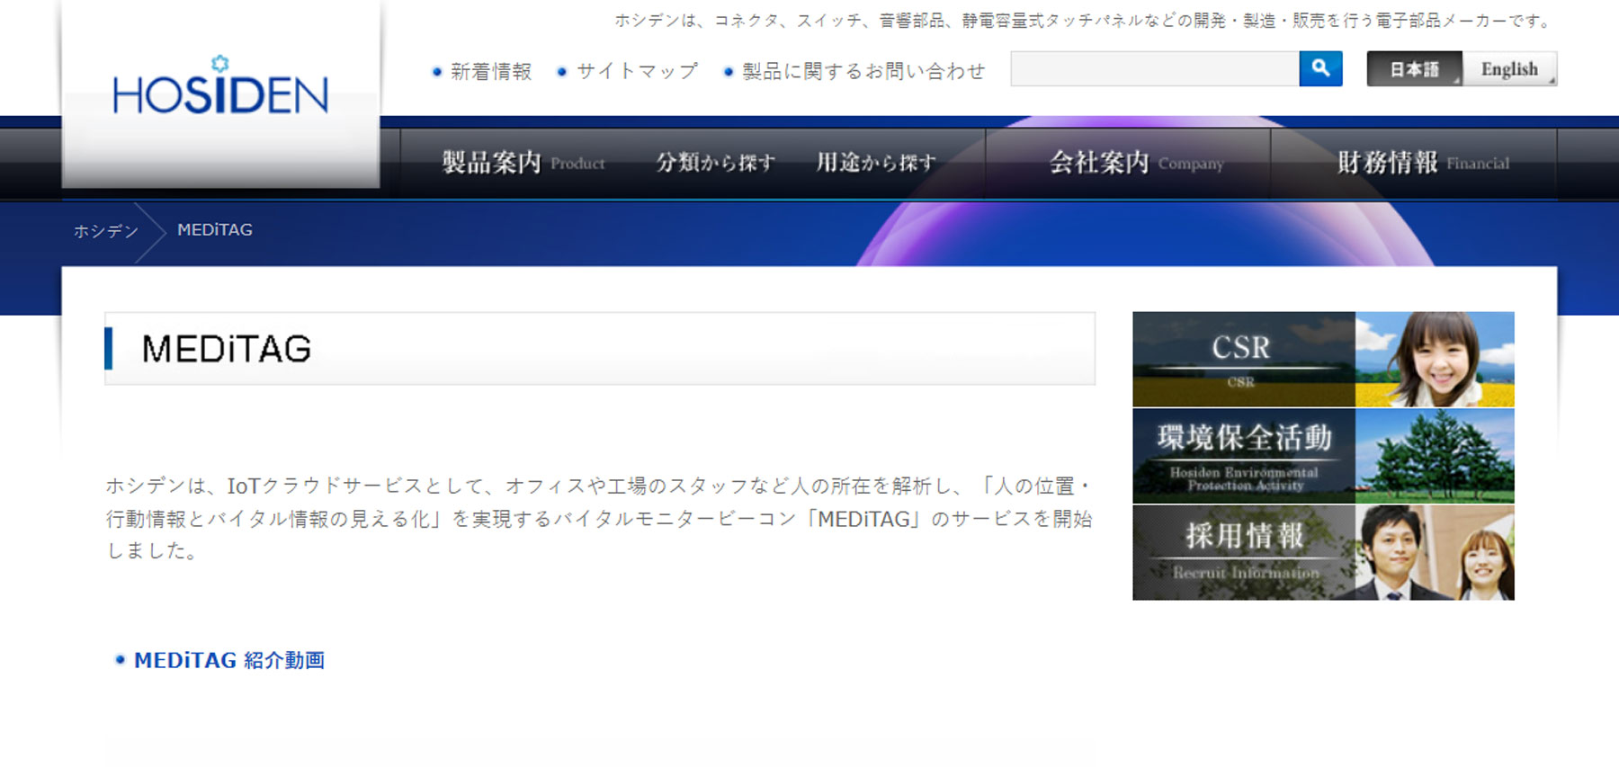Select 用途から探す in navigation
The width and height of the screenshot is (1619, 767).
(x=876, y=163)
